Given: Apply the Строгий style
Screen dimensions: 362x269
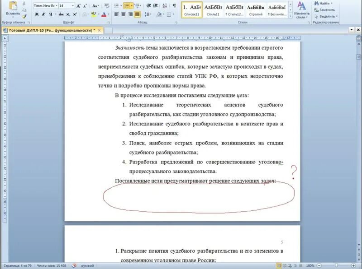Looking at the screenshot, I should pyautogui.click(x=256, y=10).
